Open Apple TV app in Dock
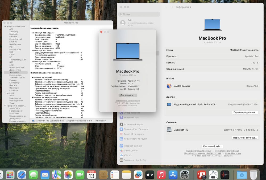266x180 pixels. pyautogui.click(x=149, y=175)
